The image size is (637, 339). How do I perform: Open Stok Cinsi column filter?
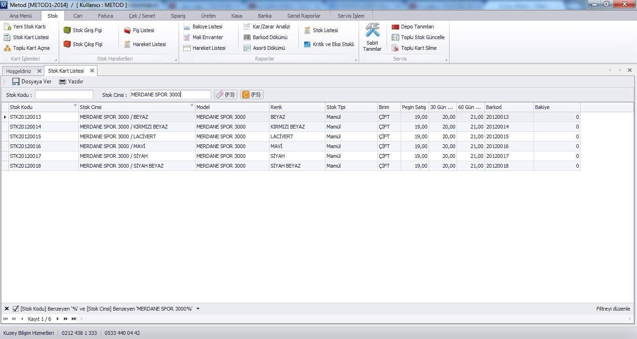point(192,106)
